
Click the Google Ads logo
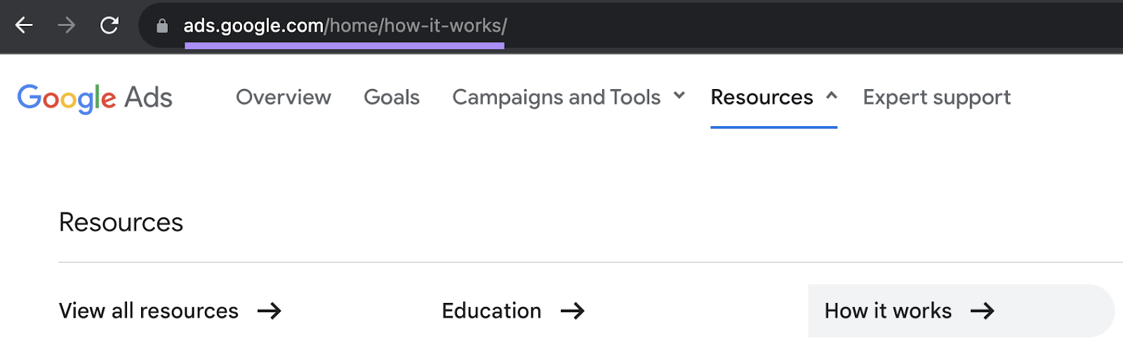95,97
